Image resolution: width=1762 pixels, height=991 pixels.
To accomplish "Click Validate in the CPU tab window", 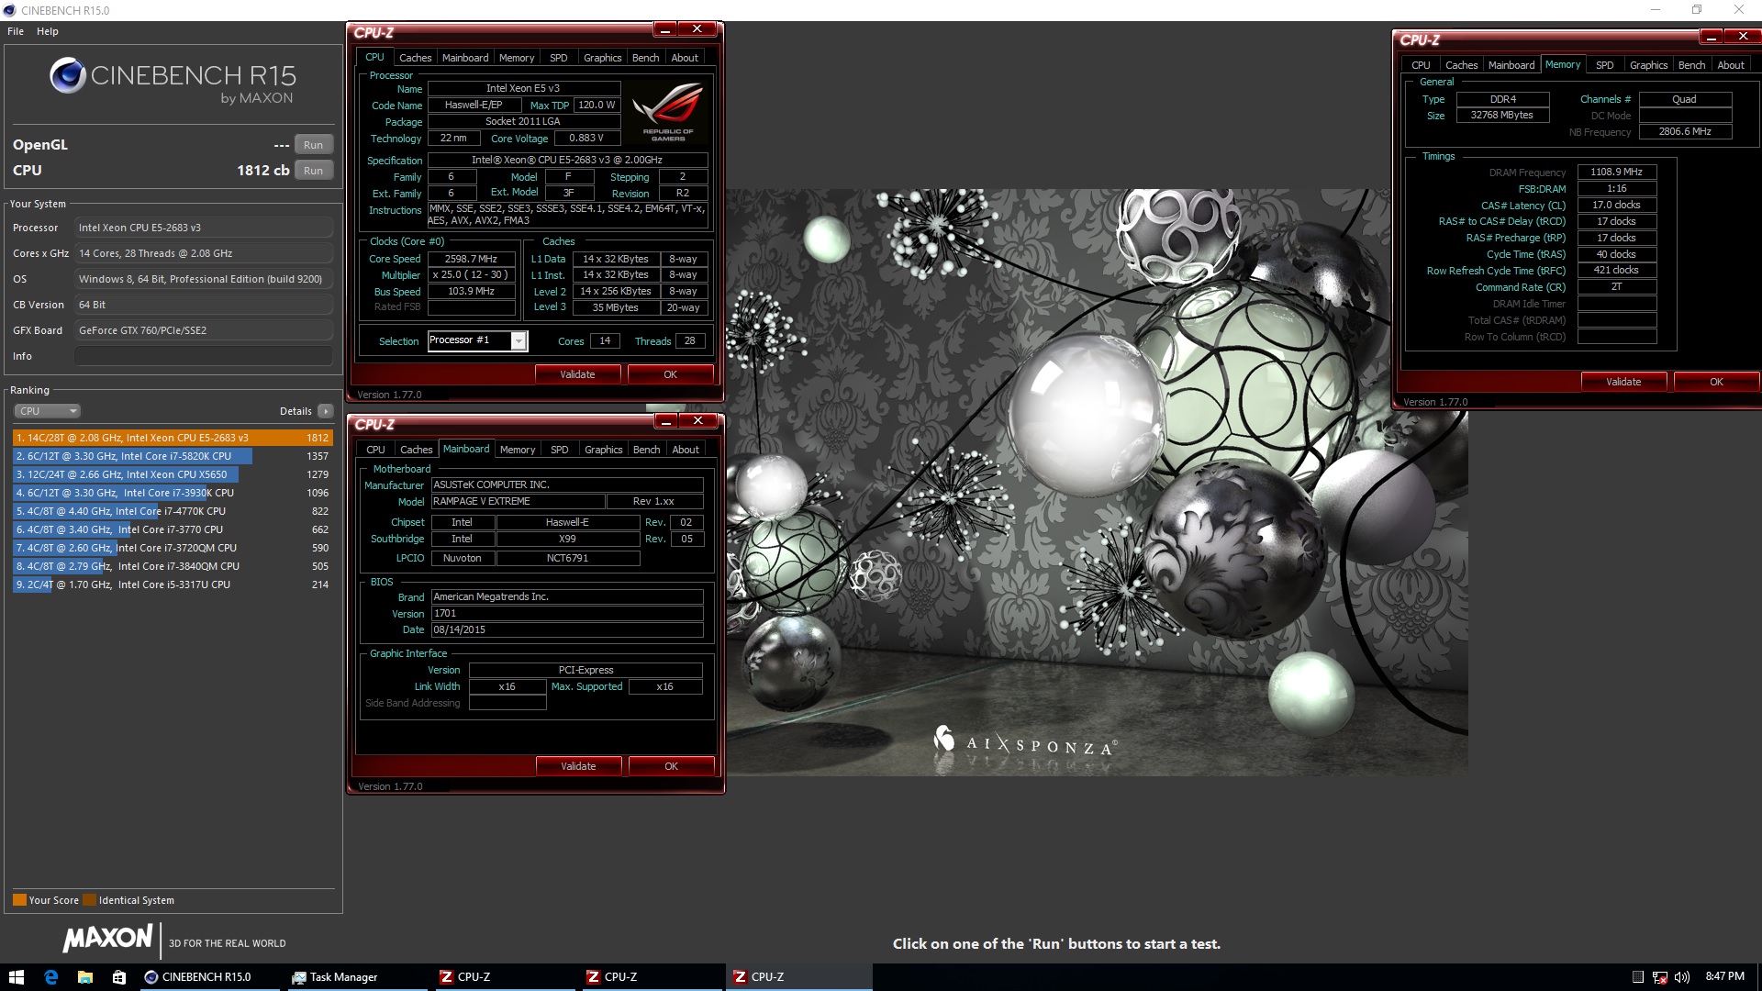I will click(577, 374).
